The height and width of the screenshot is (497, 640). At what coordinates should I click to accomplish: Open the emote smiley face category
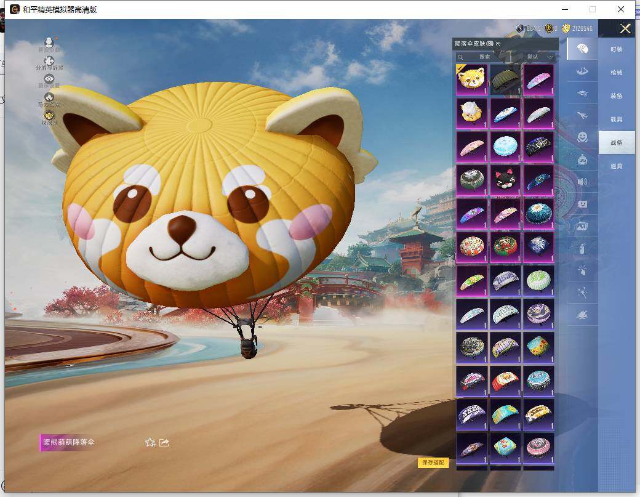582,137
